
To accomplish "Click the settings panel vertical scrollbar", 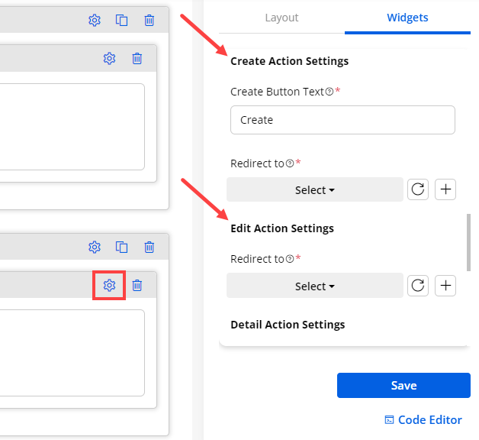I will point(468,241).
